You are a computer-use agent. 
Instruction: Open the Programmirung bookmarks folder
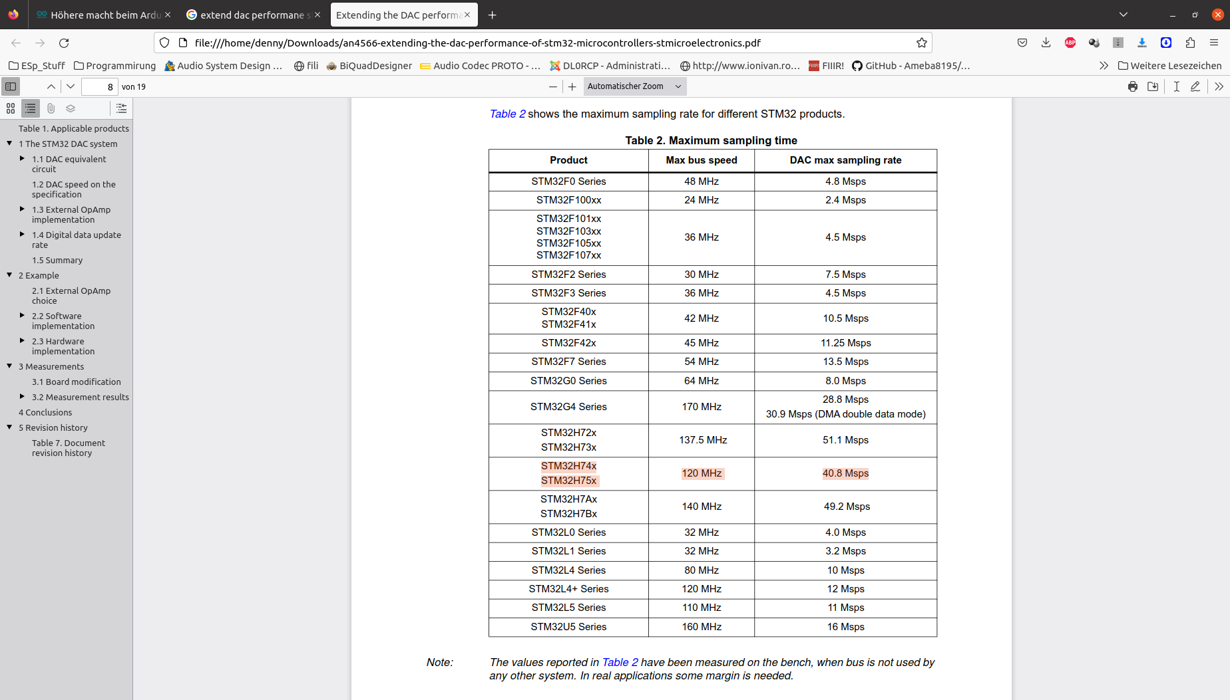114,65
